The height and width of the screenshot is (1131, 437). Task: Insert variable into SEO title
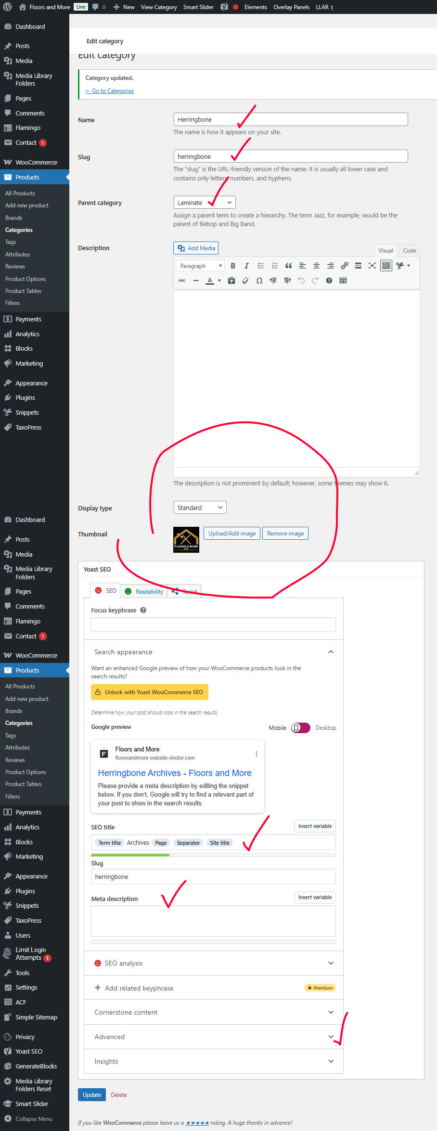pos(315,826)
